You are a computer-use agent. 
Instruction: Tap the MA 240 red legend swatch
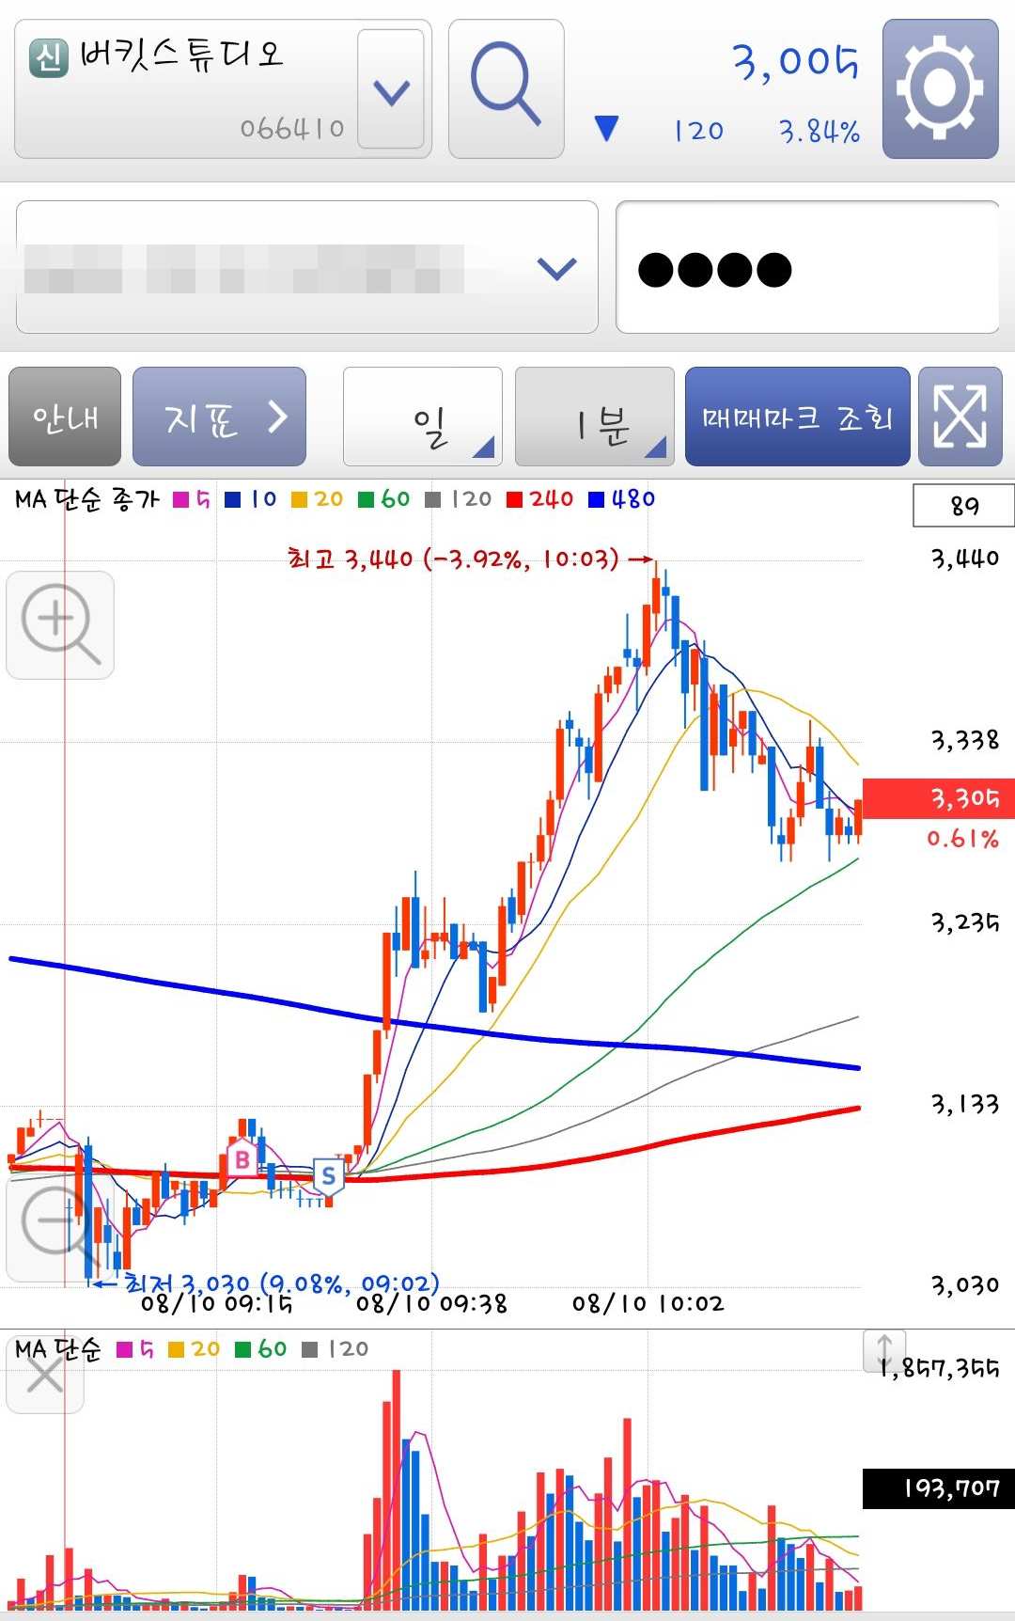pyautogui.click(x=514, y=500)
